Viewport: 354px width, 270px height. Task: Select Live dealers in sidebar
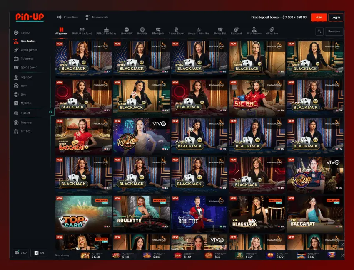[x=25, y=41]
